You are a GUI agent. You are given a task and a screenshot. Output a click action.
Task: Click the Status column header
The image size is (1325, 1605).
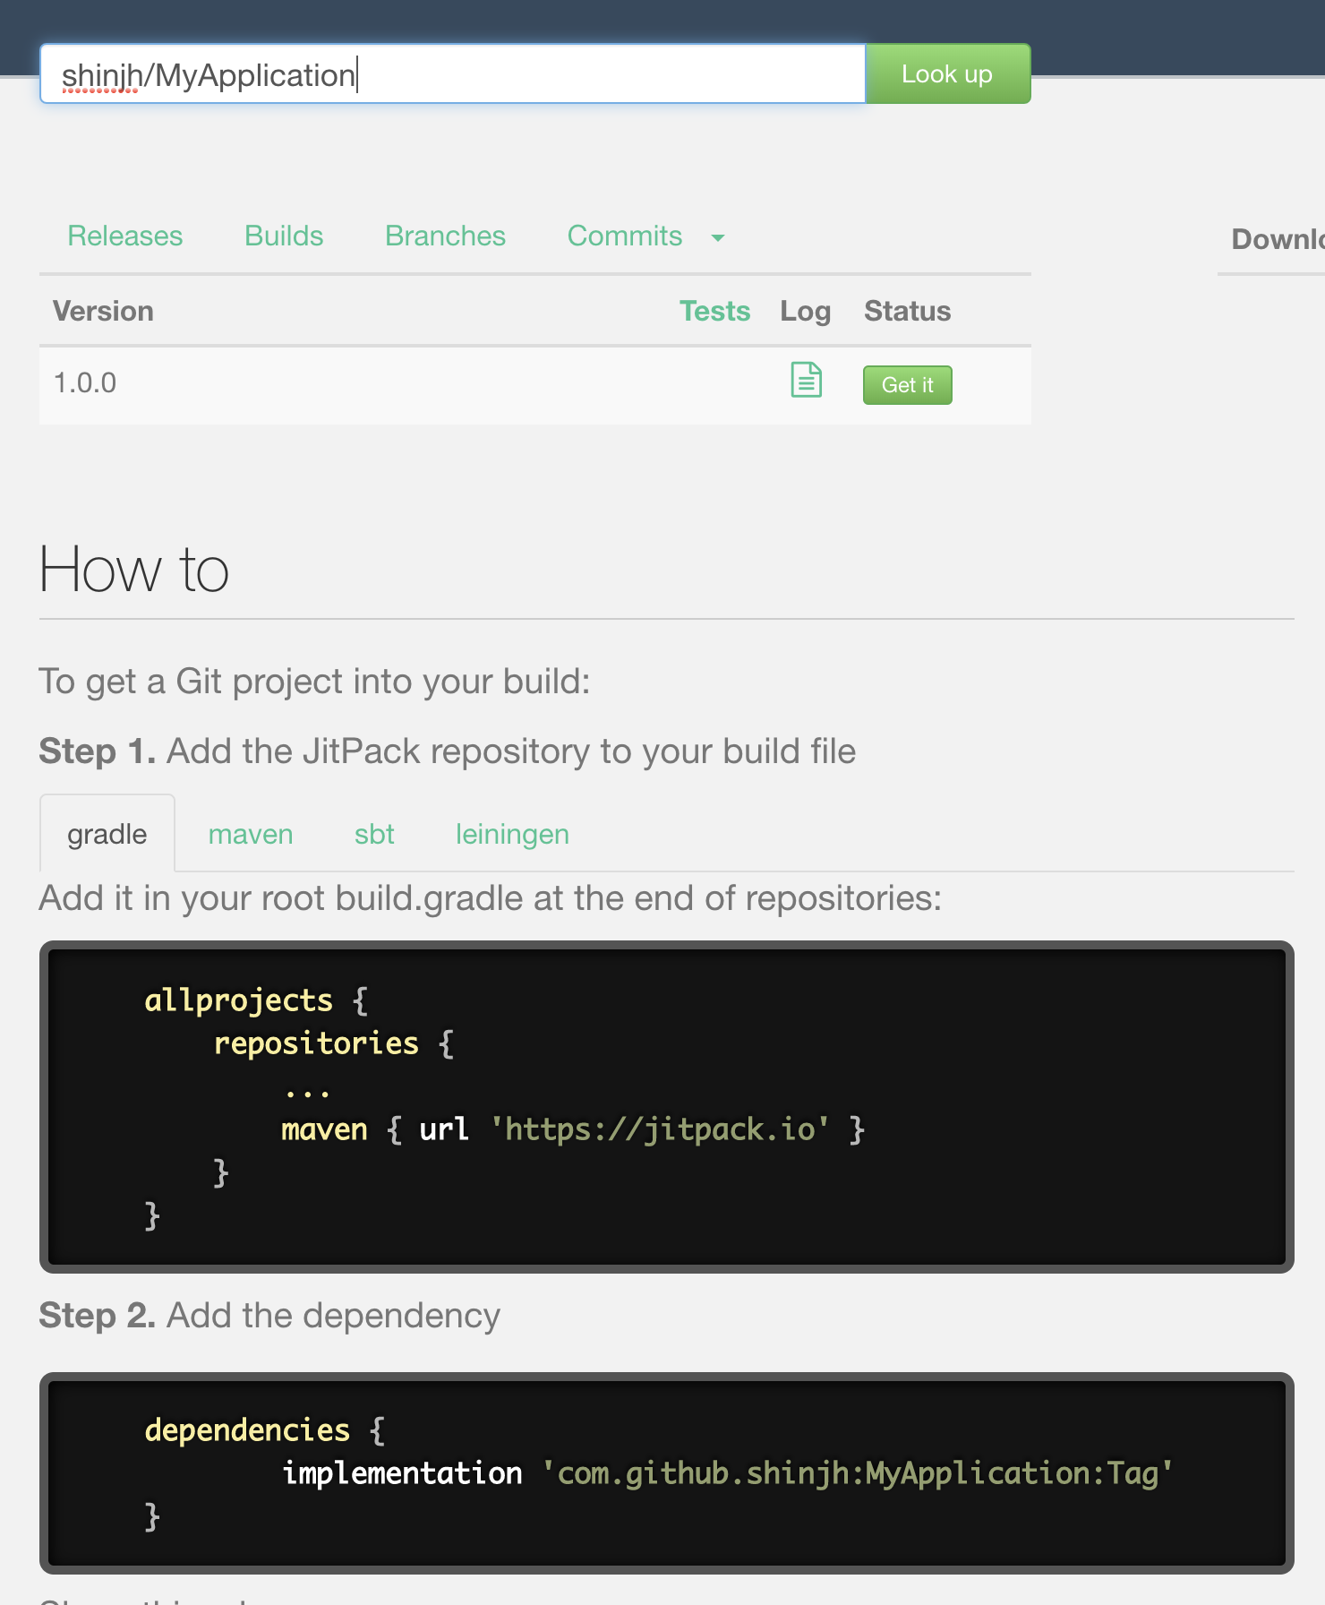click(907, 311)
